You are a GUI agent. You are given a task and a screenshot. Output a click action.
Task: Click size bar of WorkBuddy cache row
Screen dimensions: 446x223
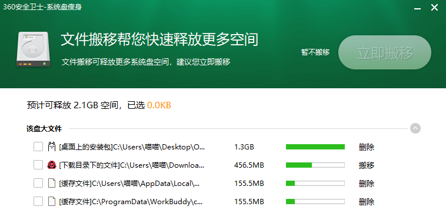tap(315, 201)
